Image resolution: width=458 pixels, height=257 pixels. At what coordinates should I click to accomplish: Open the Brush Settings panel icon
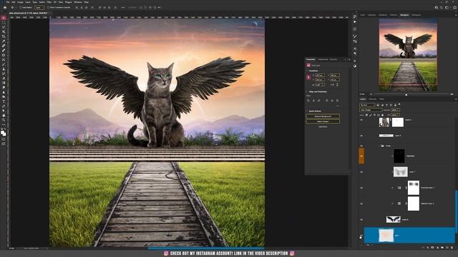[355, 36]
